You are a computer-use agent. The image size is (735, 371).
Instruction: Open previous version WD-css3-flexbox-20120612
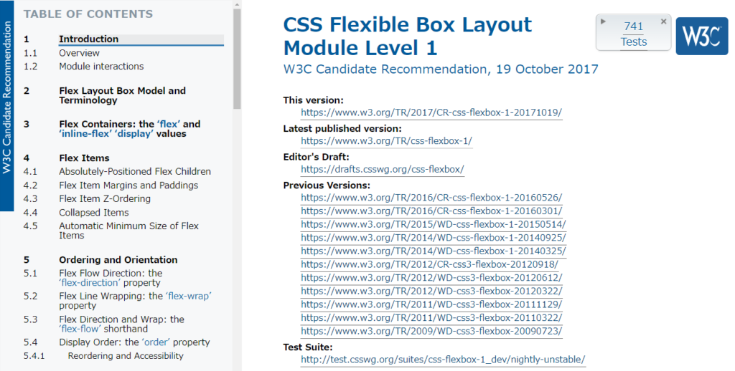click(431, 277)
